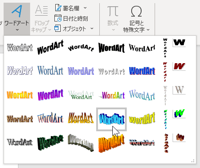Image resolution: width=200 pixels, height=168 pixels.
Task: Choose the bold purple slanted WordArt
Action: [50, 95]
